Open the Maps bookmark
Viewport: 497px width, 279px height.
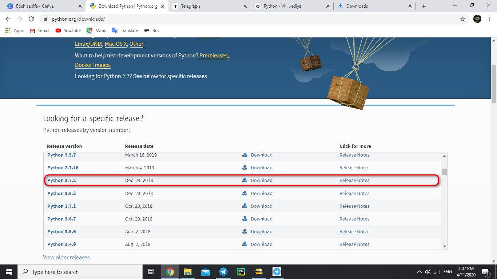(x=96, y=31)
